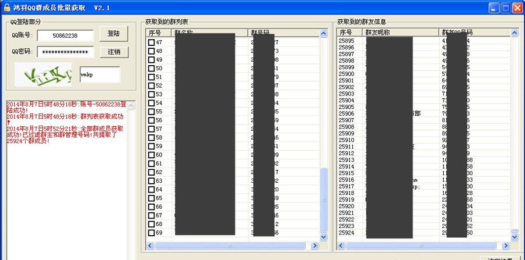
Task: Tick the checkbox for group row 59
Action: pos(151,146)
